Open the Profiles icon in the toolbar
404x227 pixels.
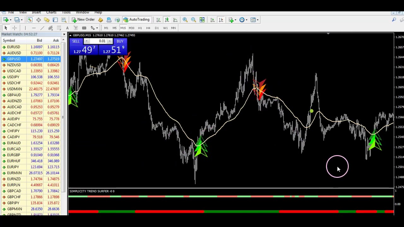click(17, 20)
